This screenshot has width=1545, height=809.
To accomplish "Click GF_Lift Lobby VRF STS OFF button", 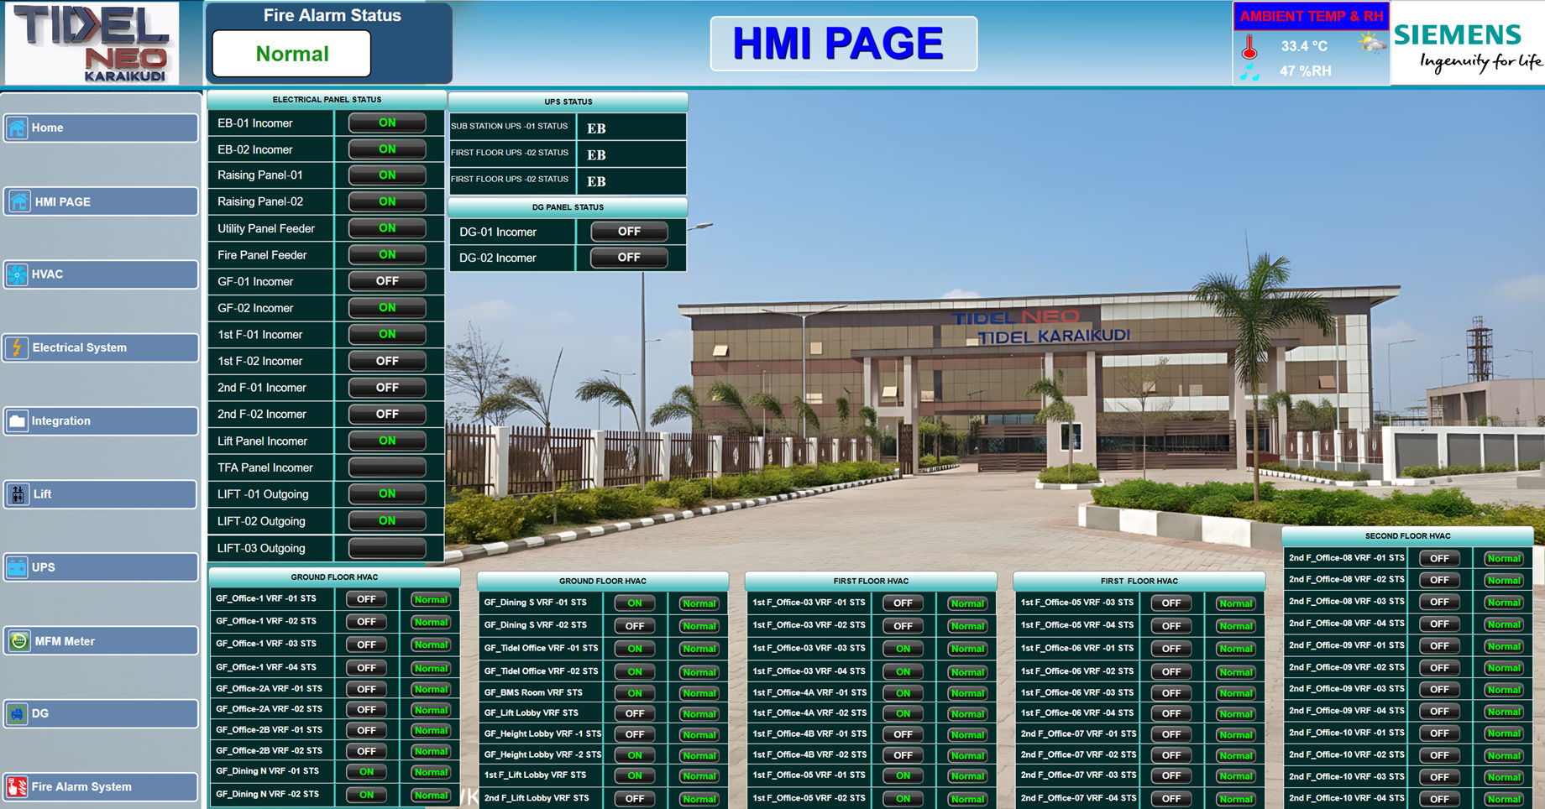I will point(635,713).
